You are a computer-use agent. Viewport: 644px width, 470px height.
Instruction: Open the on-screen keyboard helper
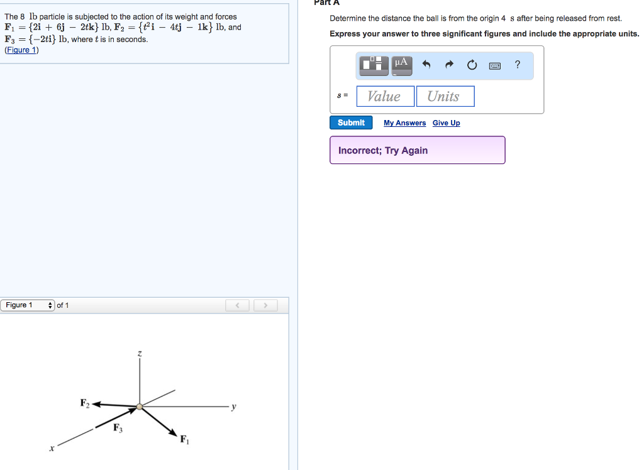[494, 65]
